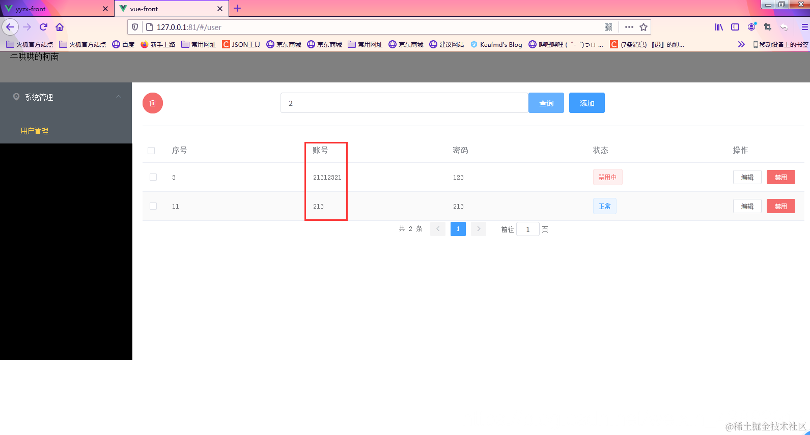Click the browser forward arrow

pyautogui.click(x=27, y=27)
